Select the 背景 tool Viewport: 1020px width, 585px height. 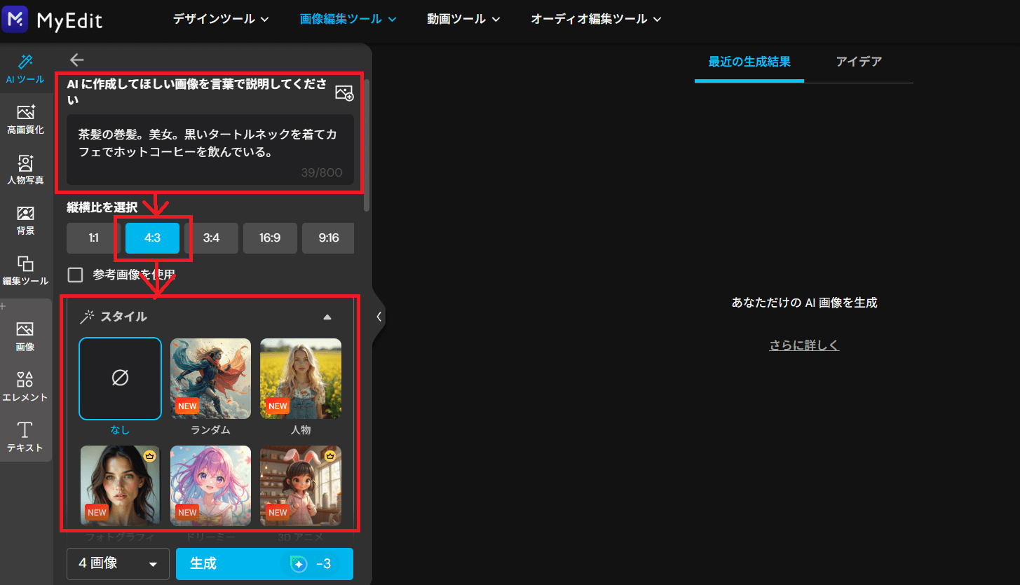[26, 219]
